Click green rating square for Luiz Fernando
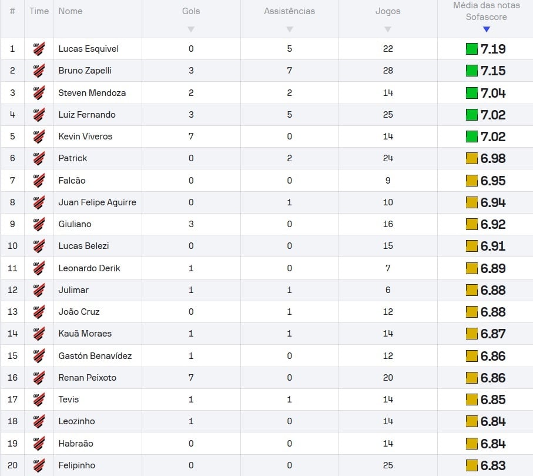Image resolution: width=533 pixels, height=476 pixels. tap(471, 115)
